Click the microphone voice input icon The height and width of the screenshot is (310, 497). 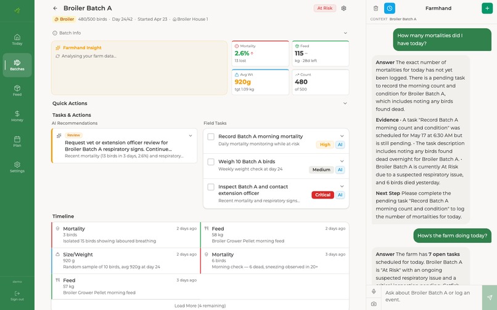[x=374, y=292]
